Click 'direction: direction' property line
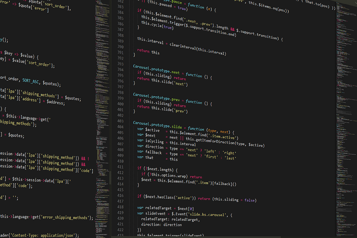The height and width of the screenshot is (238, 357). (162, 225)
